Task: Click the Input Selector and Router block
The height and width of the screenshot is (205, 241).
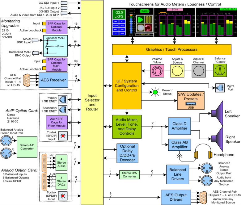Action: pos(92,102)
